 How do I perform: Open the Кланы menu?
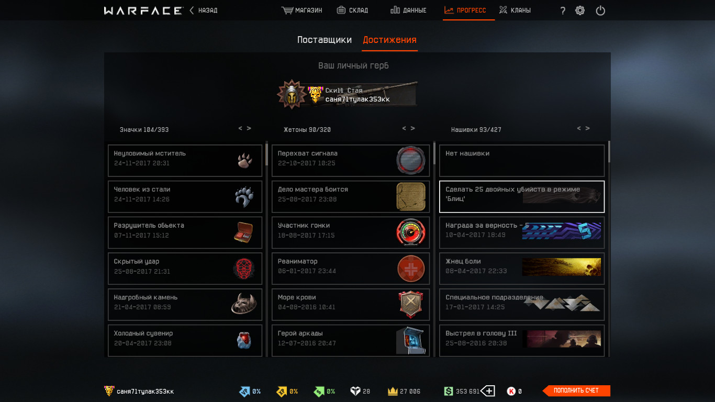515,10
